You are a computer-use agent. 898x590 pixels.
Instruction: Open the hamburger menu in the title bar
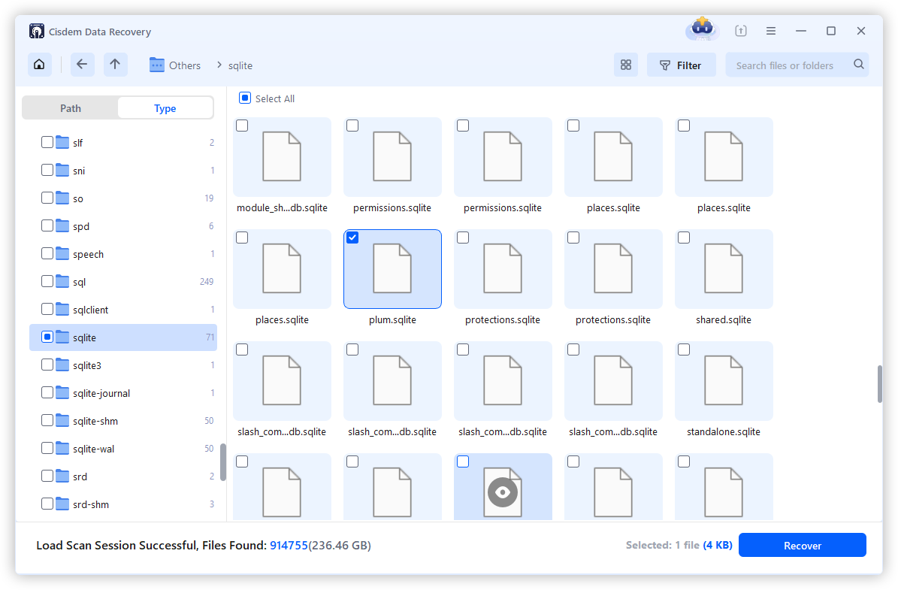[x=771, y=30]
